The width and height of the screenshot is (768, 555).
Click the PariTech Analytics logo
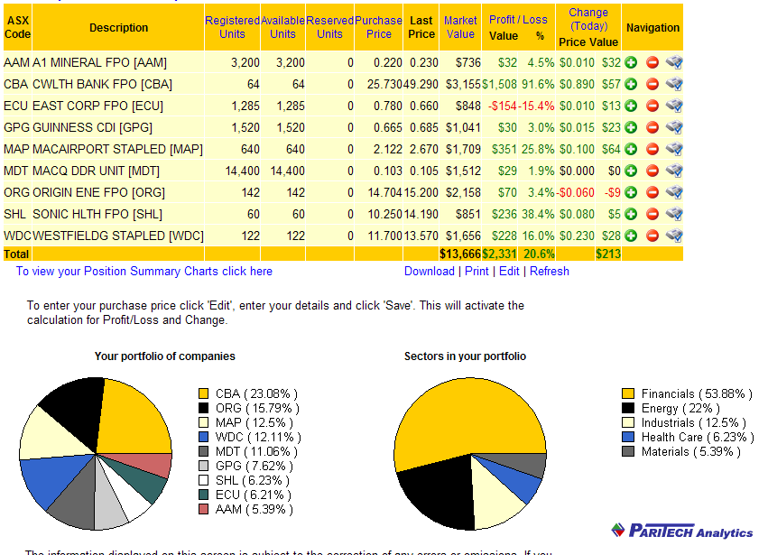[681, 531]
